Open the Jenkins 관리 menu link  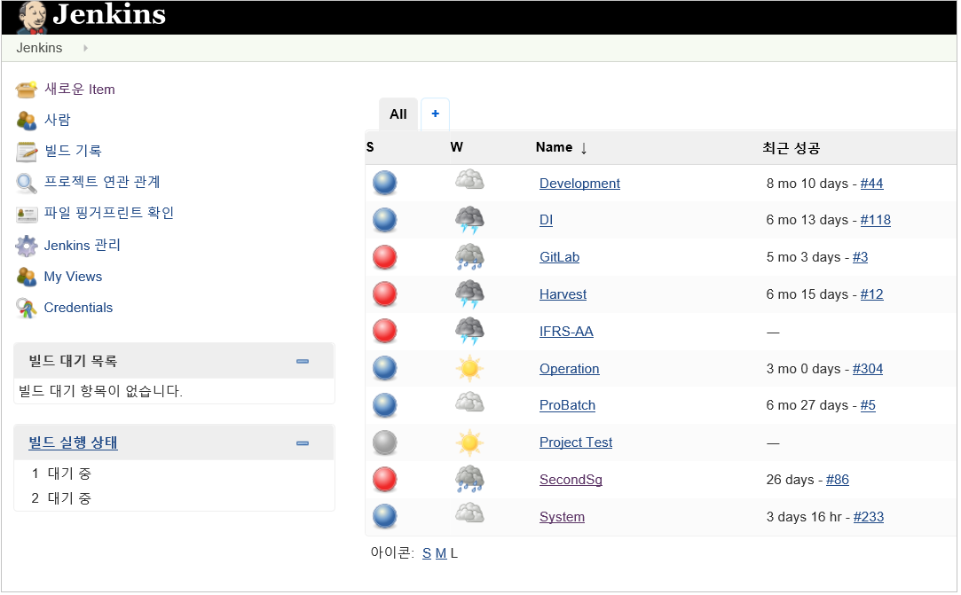(x=83, y=246)
